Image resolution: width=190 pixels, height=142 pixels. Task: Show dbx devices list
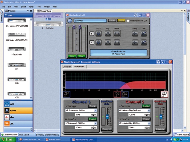coord(18,117)
